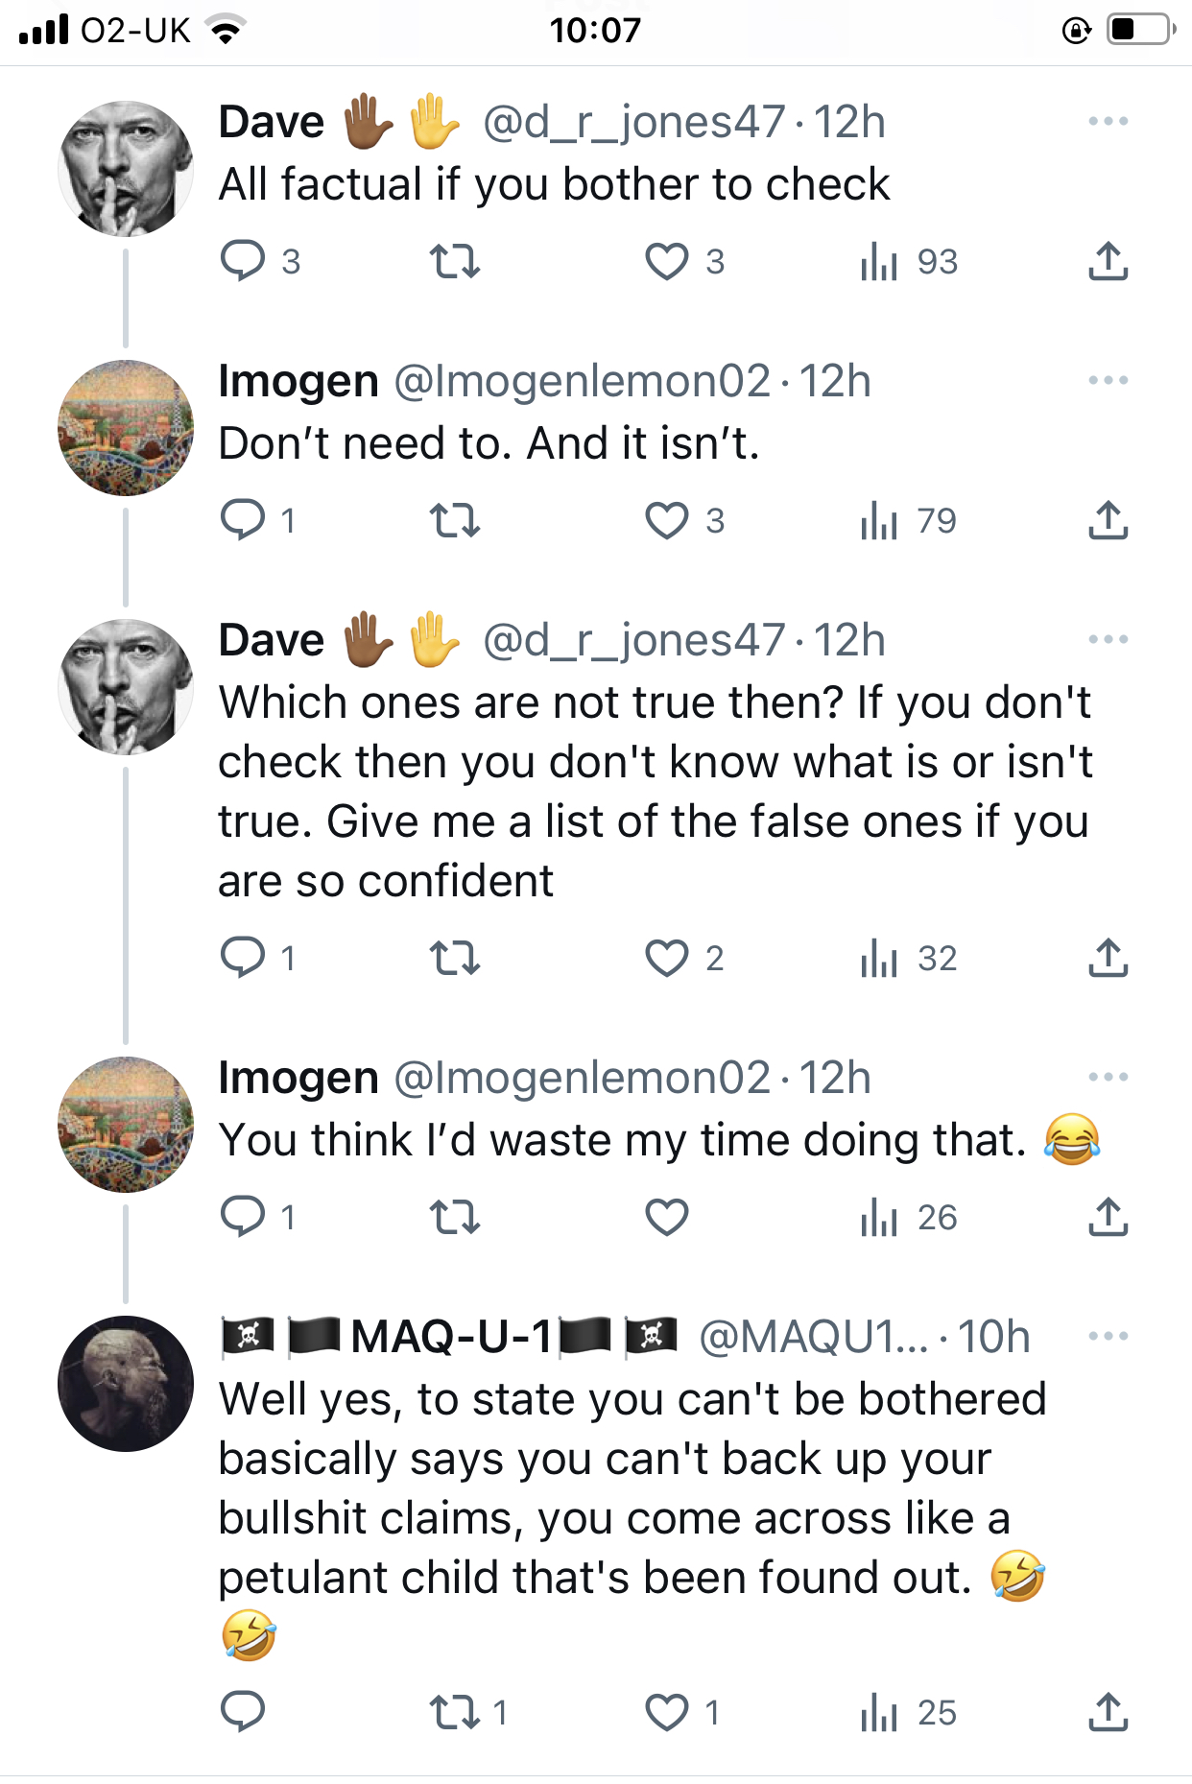
Task: Share MAQ-U-1's tweet via share icon
Action: pyautogui.click(x=1108, y=1712)
